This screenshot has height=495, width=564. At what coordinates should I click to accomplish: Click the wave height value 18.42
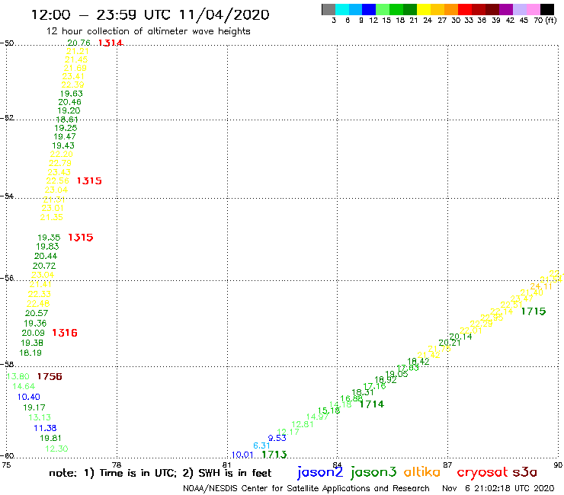[418, 362]
